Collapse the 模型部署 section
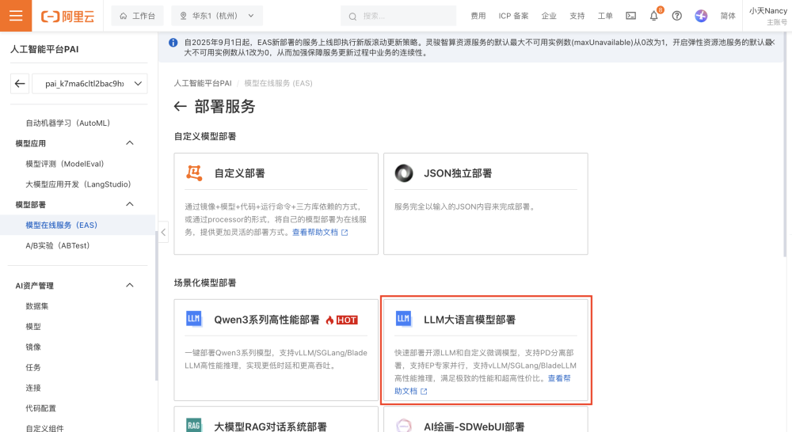This screenshot has width=792, height=432. pos(129,204)
